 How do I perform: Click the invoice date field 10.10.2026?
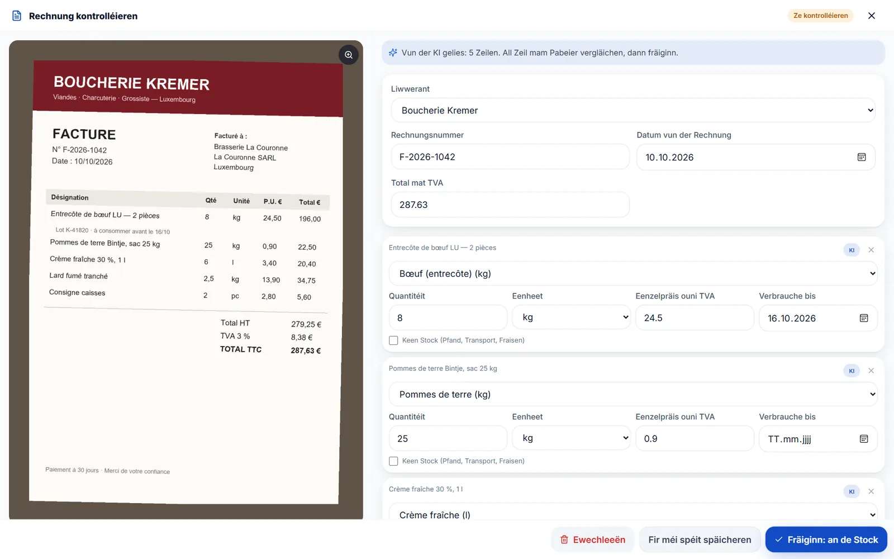(756, 157)
